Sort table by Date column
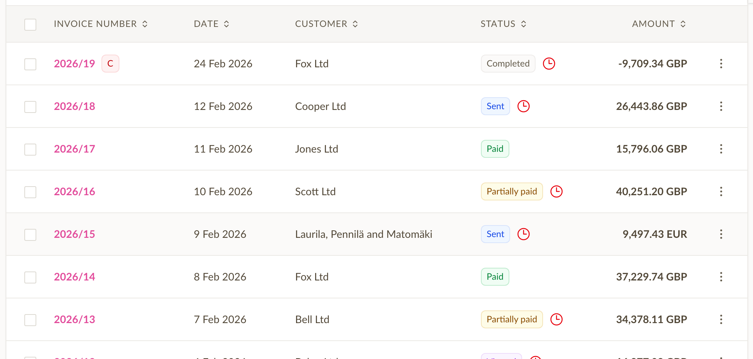Image resolution: width=753 pixels, height=359 pixels. pyautogui.click(x=211, y=24)
